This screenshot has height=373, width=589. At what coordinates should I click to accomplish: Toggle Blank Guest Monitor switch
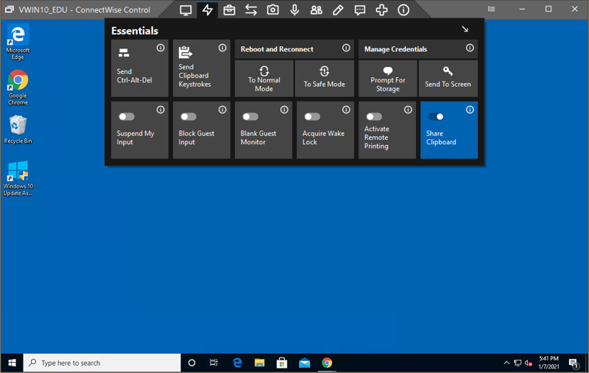pyautogui.click(x=250, y=117)
